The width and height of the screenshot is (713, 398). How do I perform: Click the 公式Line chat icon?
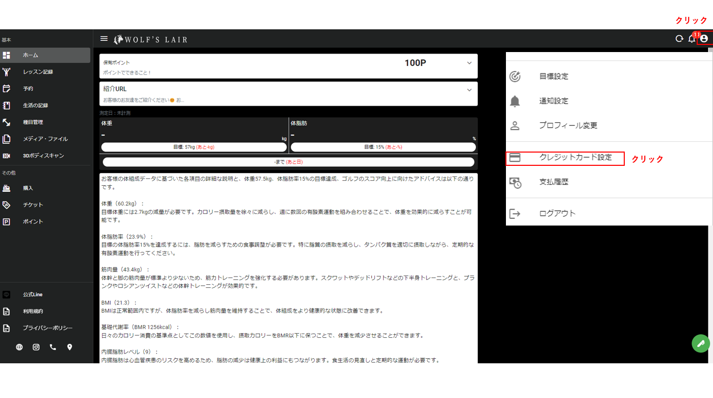click(7, 295)
